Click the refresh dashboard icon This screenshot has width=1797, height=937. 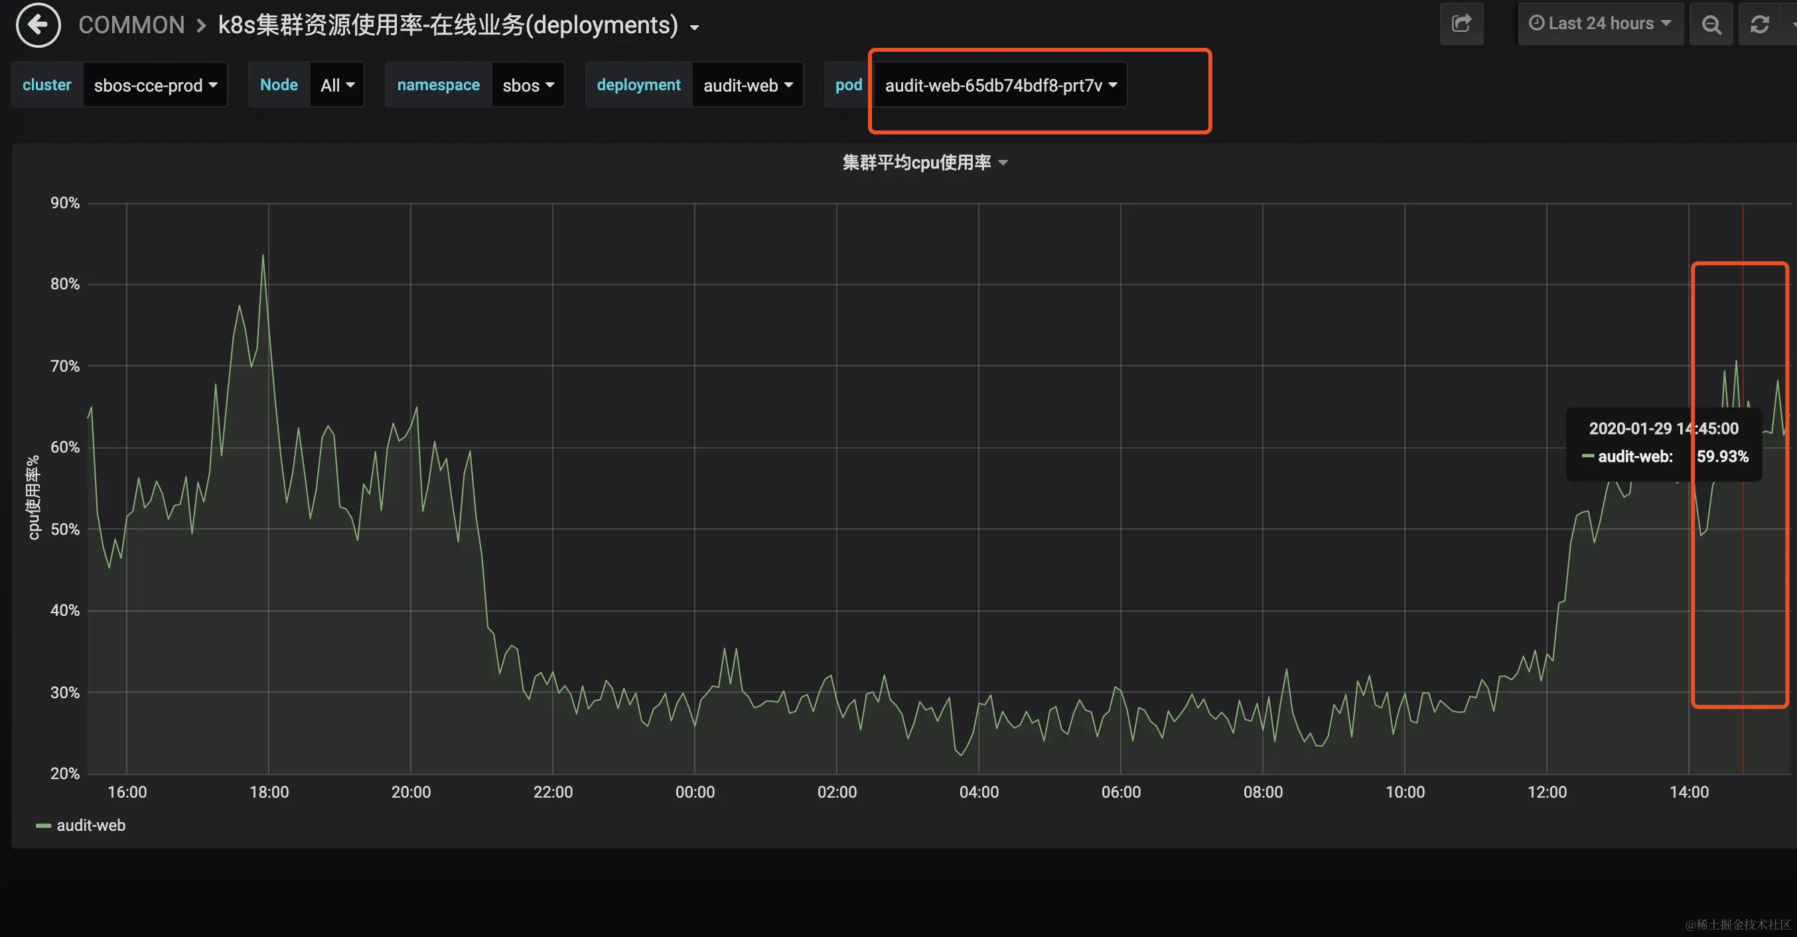click(1759, 25)
